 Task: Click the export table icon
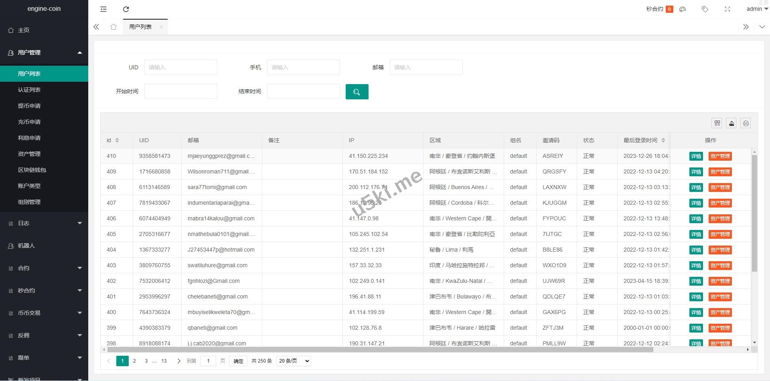click(x=731, y=123)
